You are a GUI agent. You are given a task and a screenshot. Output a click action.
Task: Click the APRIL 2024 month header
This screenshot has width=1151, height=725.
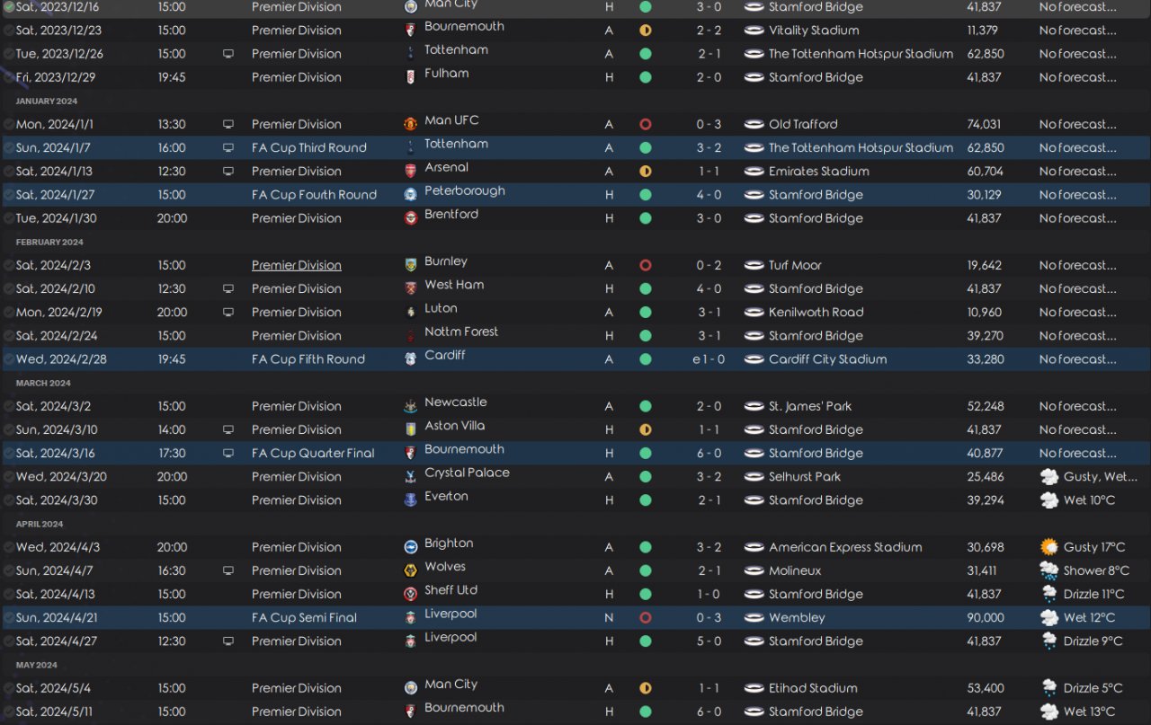(40, 524)
